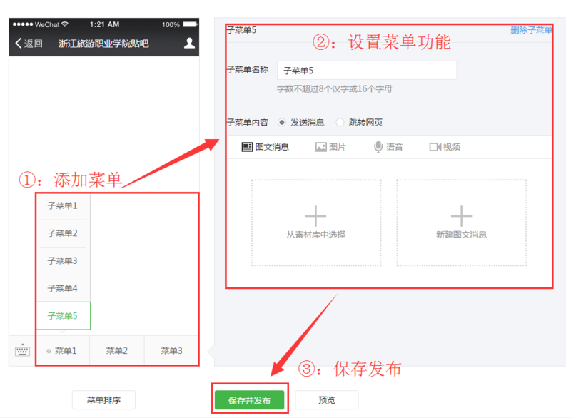
Task: Open 菜单2 in the bottom bar
Action: [117, 351]
